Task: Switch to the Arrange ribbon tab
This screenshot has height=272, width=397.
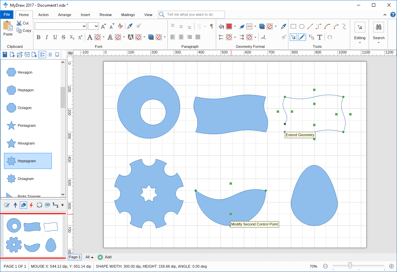Action: 64,15
